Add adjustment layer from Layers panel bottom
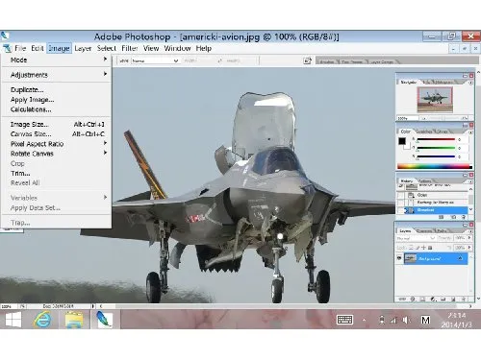The height and width of the screenshot is (360, 481). [433, 300]
